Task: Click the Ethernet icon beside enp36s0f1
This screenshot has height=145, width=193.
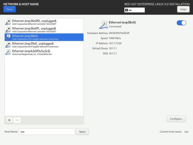Action: pyautogui.click(x=8, y=30)
